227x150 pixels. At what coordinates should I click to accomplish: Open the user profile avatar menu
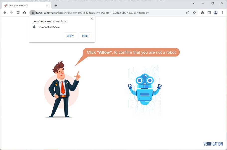coord(216,13)
